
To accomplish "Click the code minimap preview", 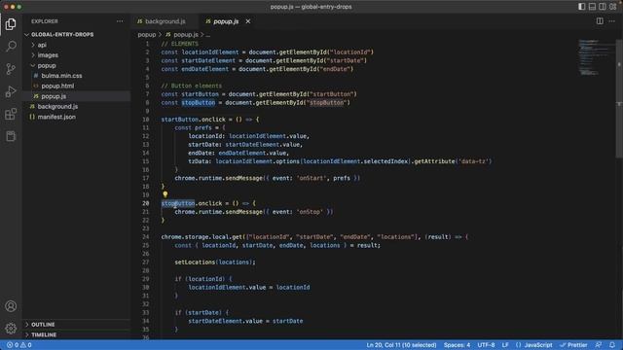I will coord(594,57).
